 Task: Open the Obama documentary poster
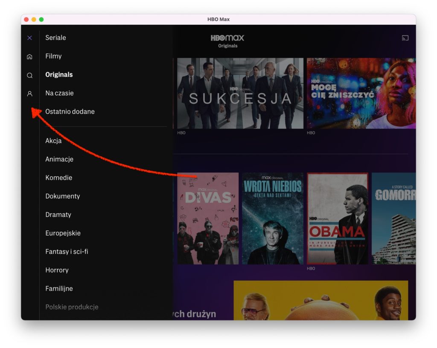coord(338,219)
